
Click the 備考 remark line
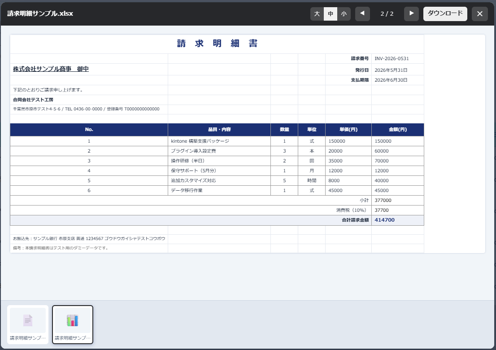61,248
